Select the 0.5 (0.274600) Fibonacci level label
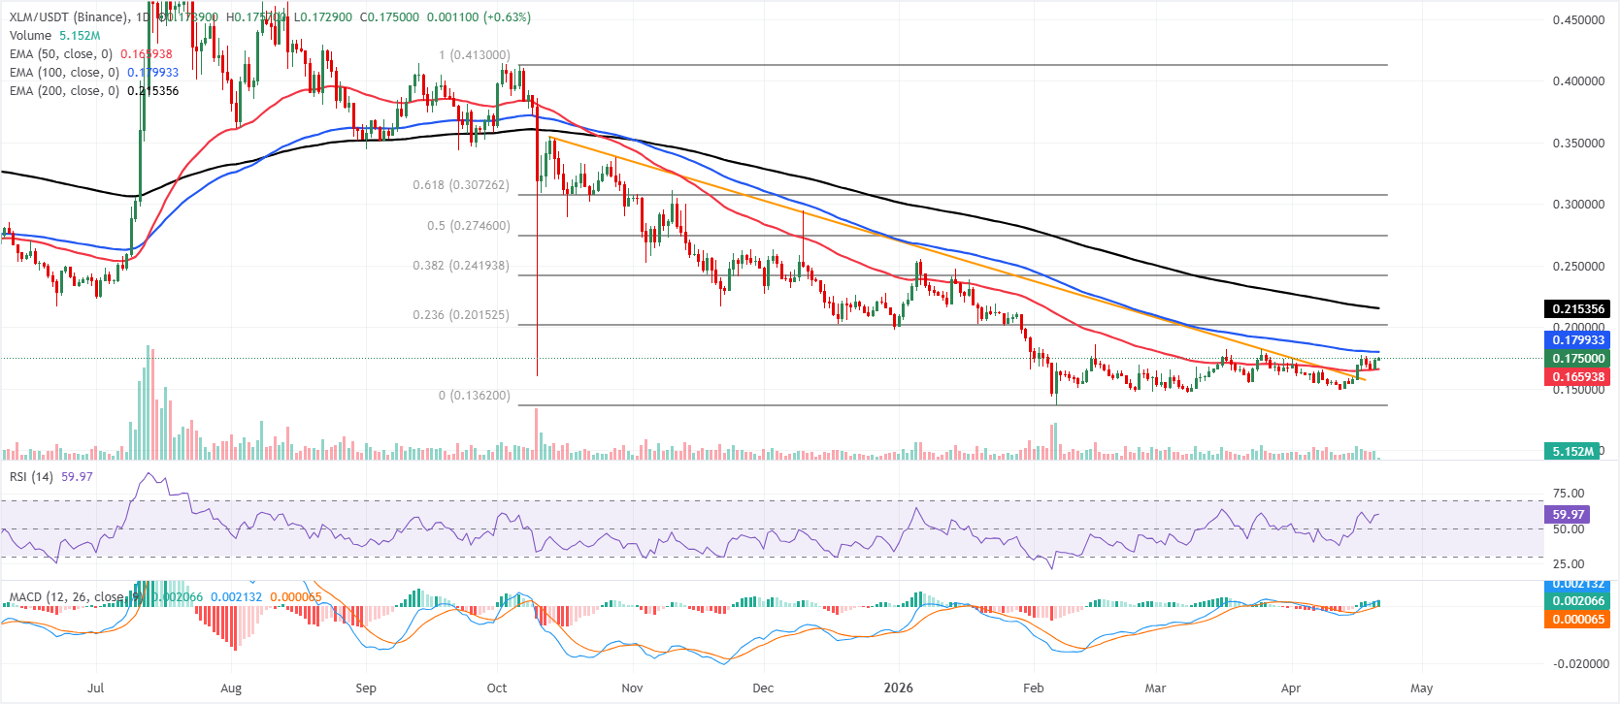The height and width of the screenshot is (704, 1620). (468, 226)
